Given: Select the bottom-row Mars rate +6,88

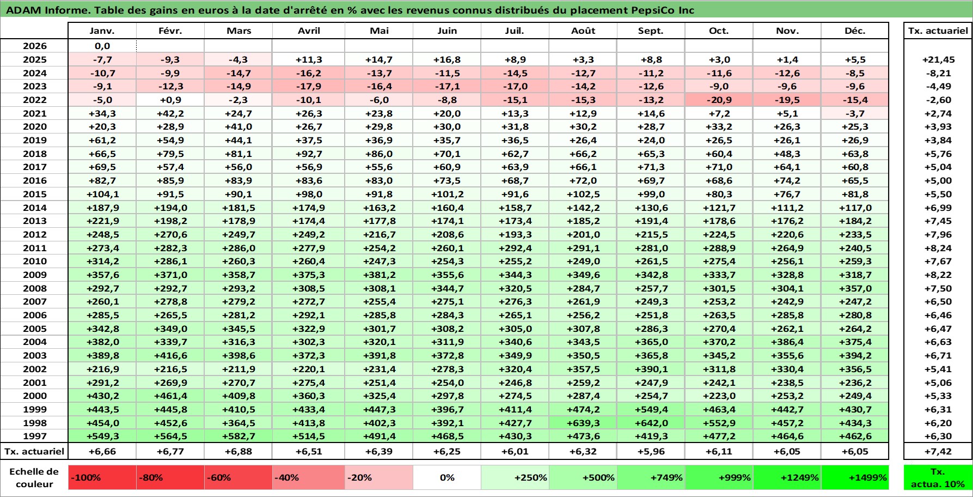Looking at the screenshot, I should click(x=238, y=451).
